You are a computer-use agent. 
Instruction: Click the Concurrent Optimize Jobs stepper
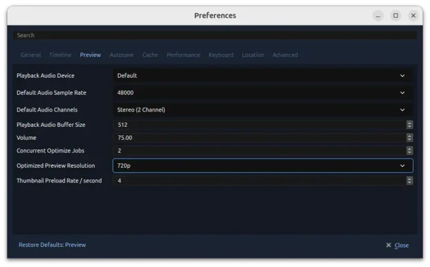tap(410, 151)
